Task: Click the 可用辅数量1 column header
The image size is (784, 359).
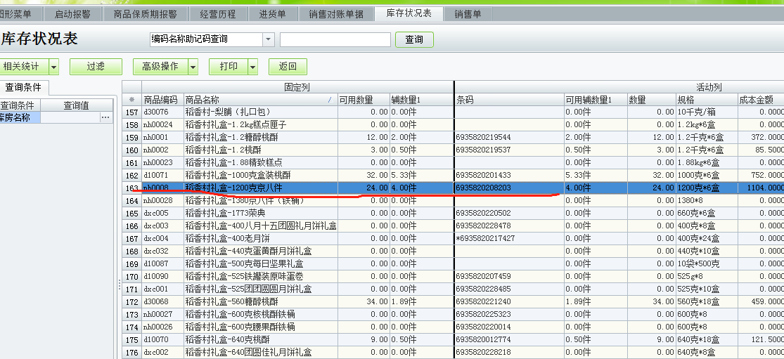Action: tap(596, 100)
